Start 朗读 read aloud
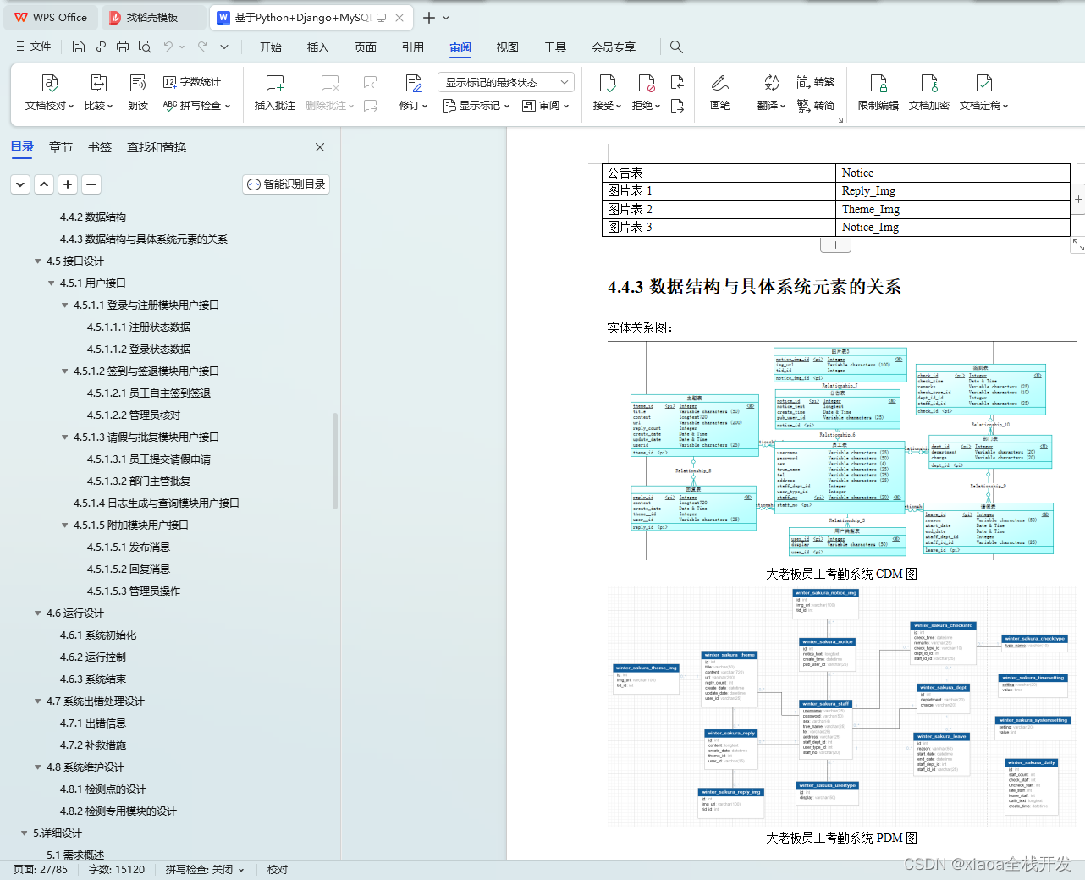This screenshot has height=880, width=1085. [x=138, y=91]
